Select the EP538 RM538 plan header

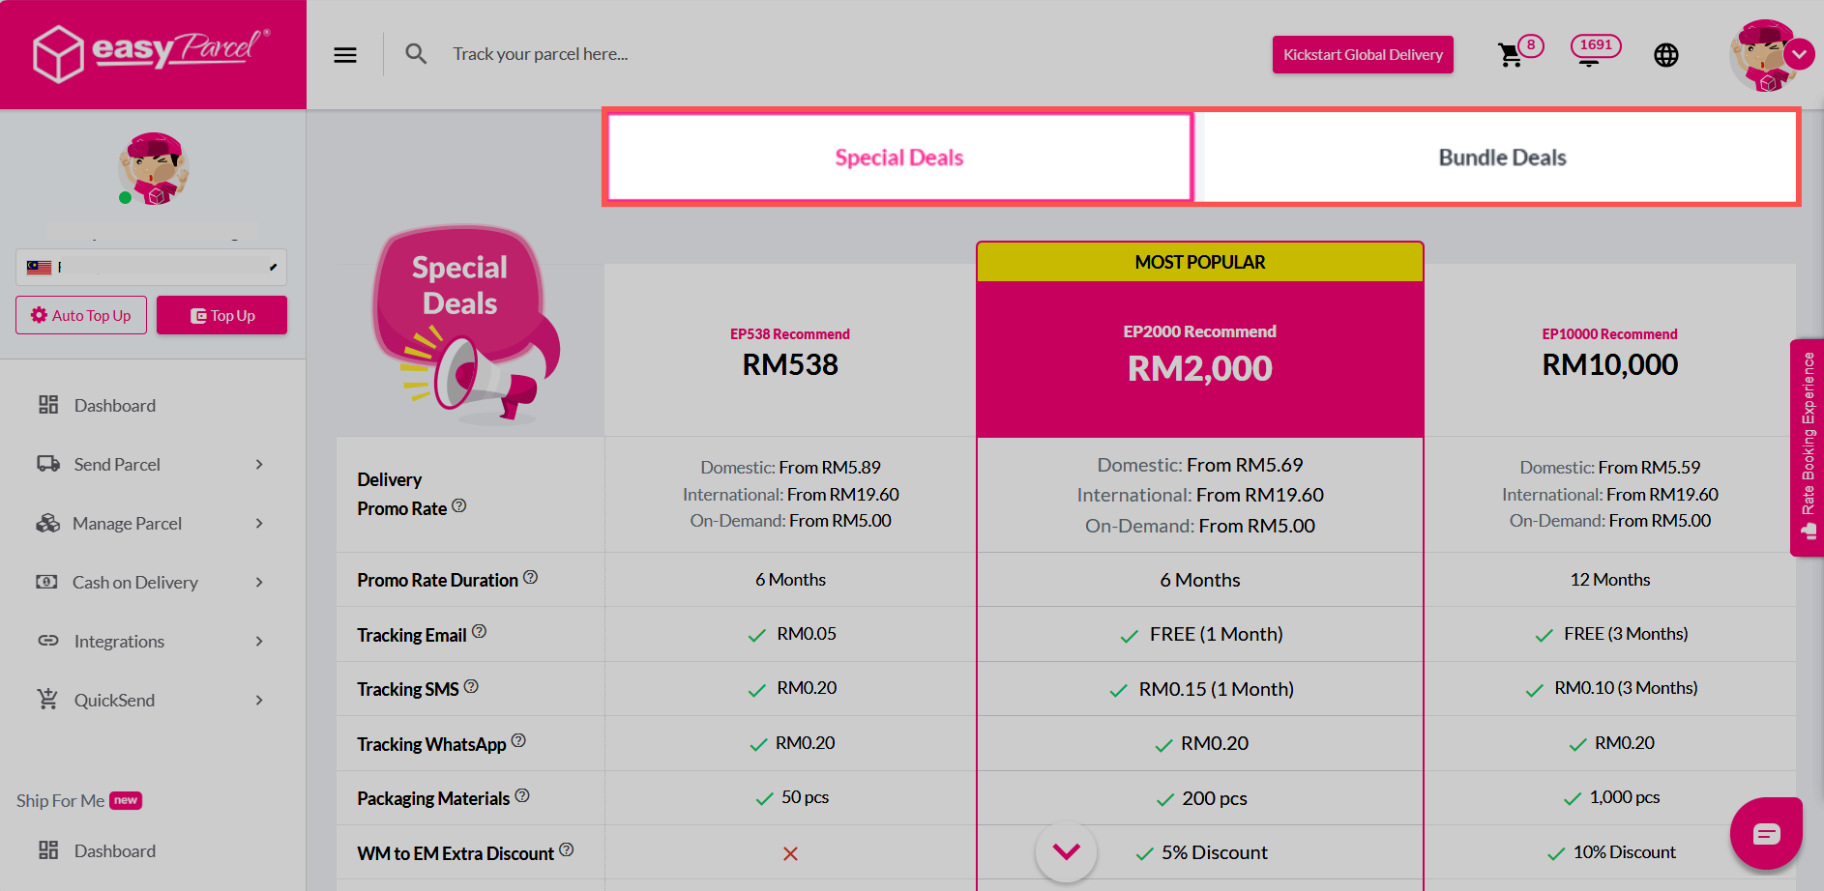coord(790,352)
